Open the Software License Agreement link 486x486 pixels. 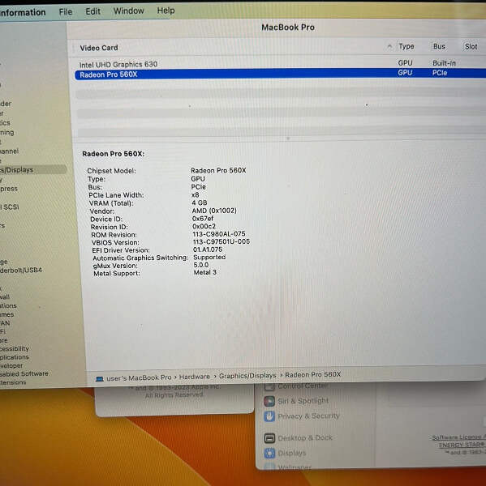(x=458, y=437)
